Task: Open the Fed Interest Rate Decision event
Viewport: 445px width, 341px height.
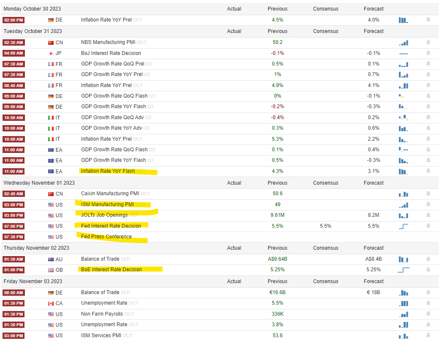Action: [111, 226]
